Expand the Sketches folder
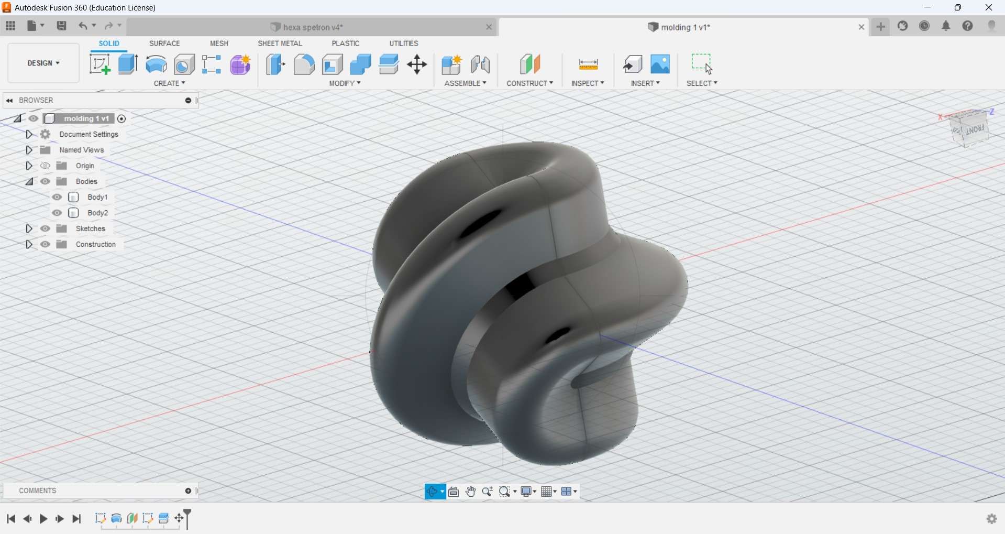 [x=29, y=229]
